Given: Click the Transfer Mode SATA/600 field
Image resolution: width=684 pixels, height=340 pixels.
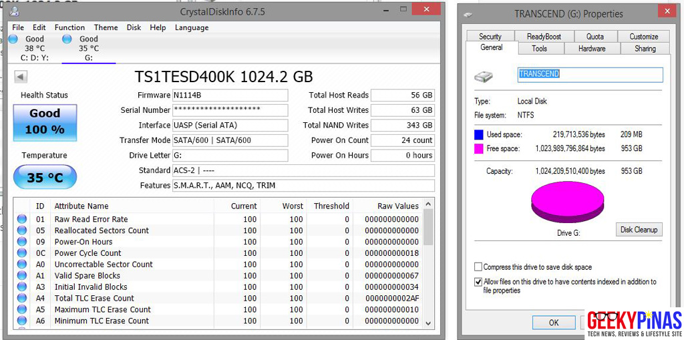Looking at the screenshot, I should [x=230, y=140].
